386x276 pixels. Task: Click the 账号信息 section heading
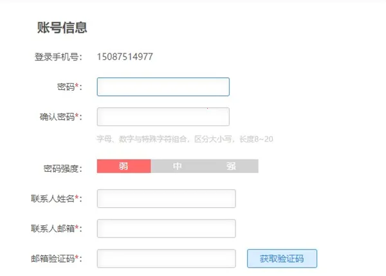[x=62, y=28]
